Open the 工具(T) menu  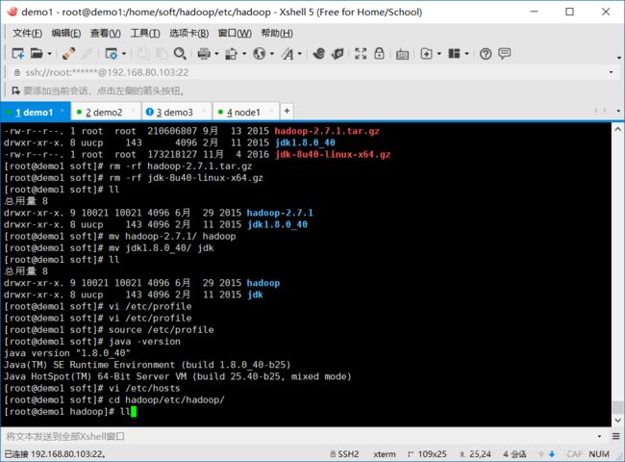(145, 33)
